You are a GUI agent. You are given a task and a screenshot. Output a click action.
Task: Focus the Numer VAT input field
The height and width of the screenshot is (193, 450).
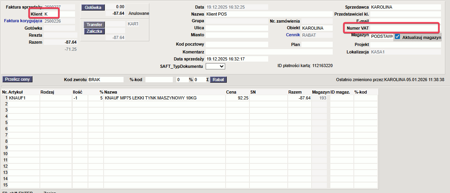pyautogui.click(x=405, y=28)
